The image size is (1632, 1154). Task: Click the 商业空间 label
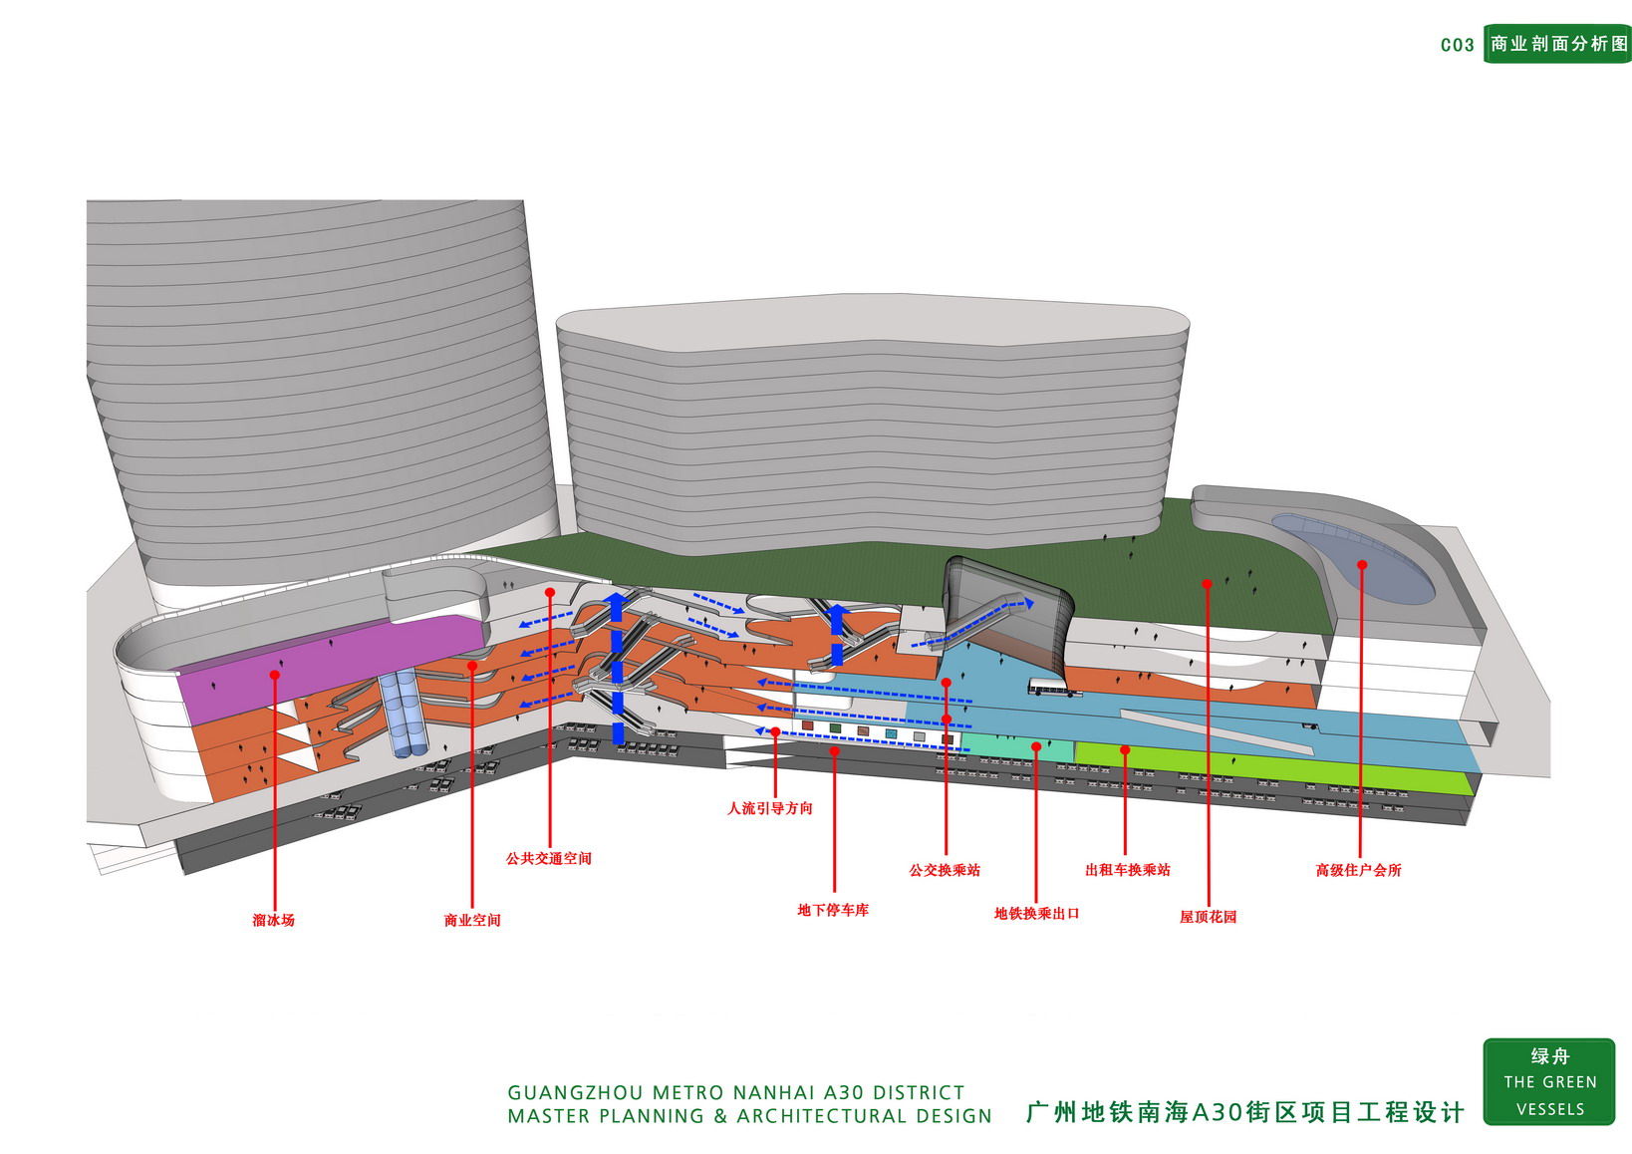(x=472, y=921)
